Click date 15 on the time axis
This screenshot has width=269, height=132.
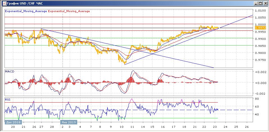click(x=152, y=127)
